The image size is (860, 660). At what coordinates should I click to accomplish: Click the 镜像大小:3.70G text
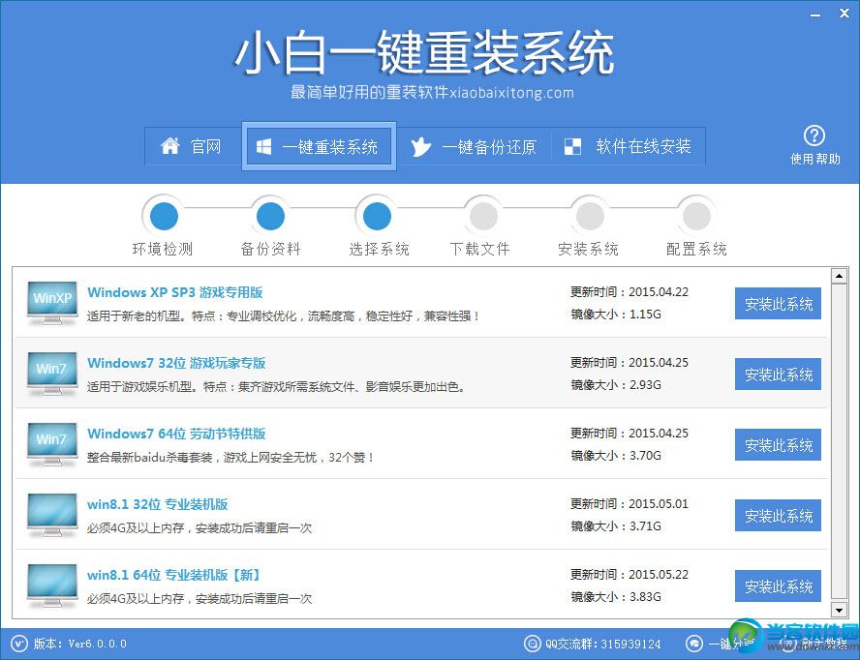[x=615, y=456]
